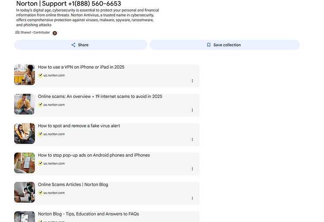The width and height of the screenshot is (324, 222).
Task: Open the contributor avatar badge
Action: tap(55, 33)
